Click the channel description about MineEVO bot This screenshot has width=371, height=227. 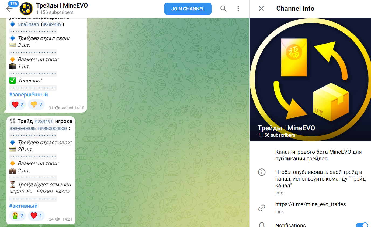[318, 155]
